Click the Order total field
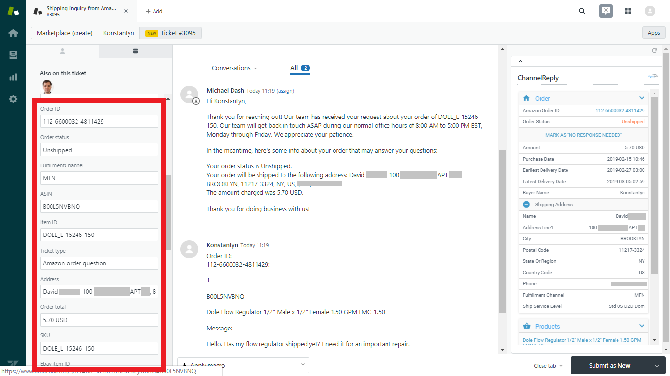670x376 pixels. [99, 320]
